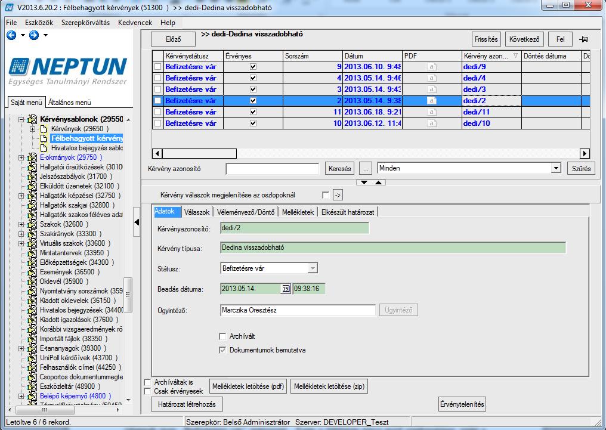Toggle Dokumentumok bemutatva checkbox
Viewport: 606px width, 430px height.
[x=222, y=351]
